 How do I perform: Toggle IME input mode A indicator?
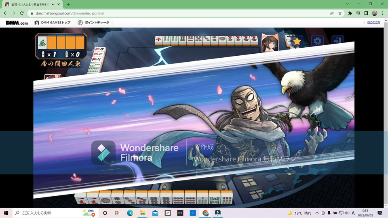pos(353,213)
